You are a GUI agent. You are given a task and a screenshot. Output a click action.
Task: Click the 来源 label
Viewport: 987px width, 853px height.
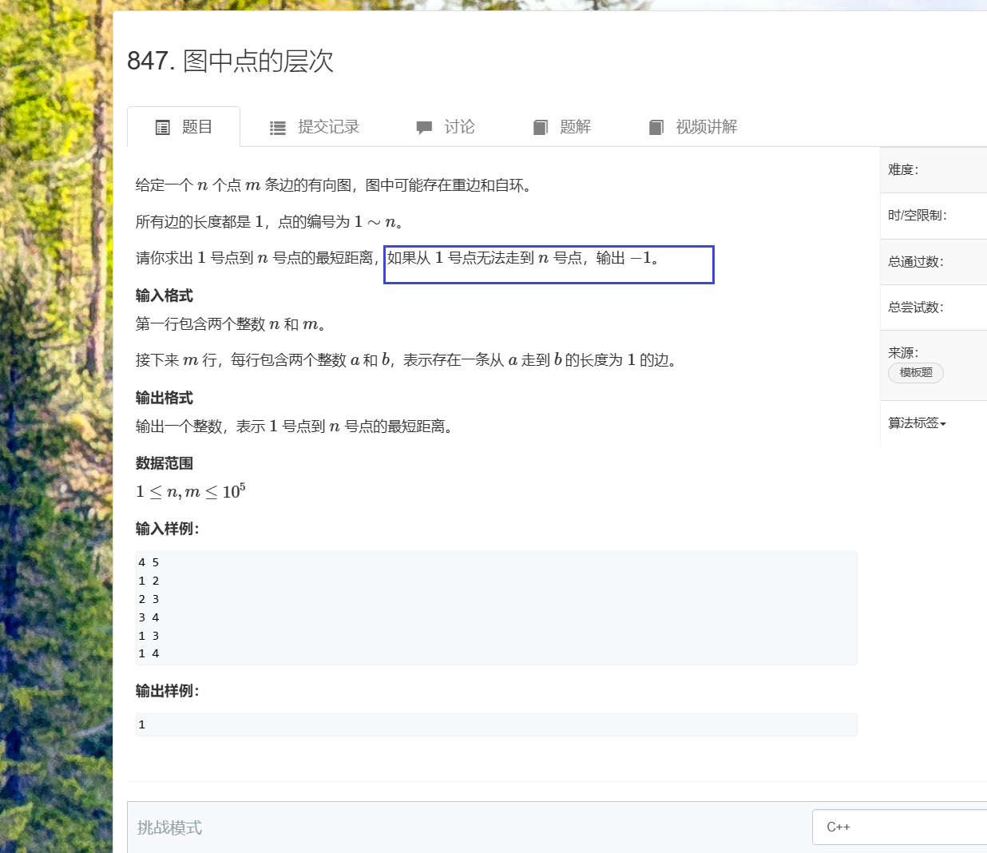[x=903, y=352]
